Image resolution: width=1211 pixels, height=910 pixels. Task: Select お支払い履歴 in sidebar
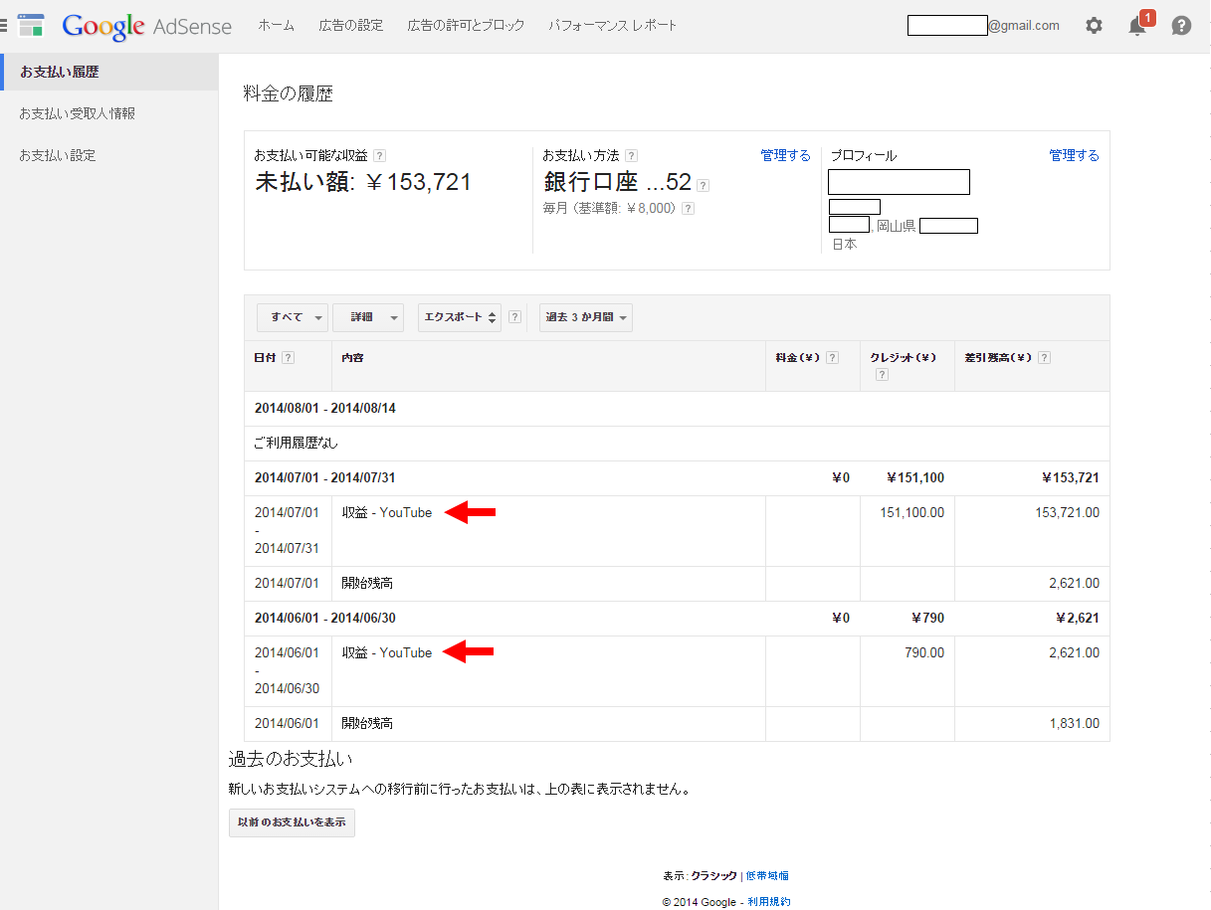click(x=109, y=73)
